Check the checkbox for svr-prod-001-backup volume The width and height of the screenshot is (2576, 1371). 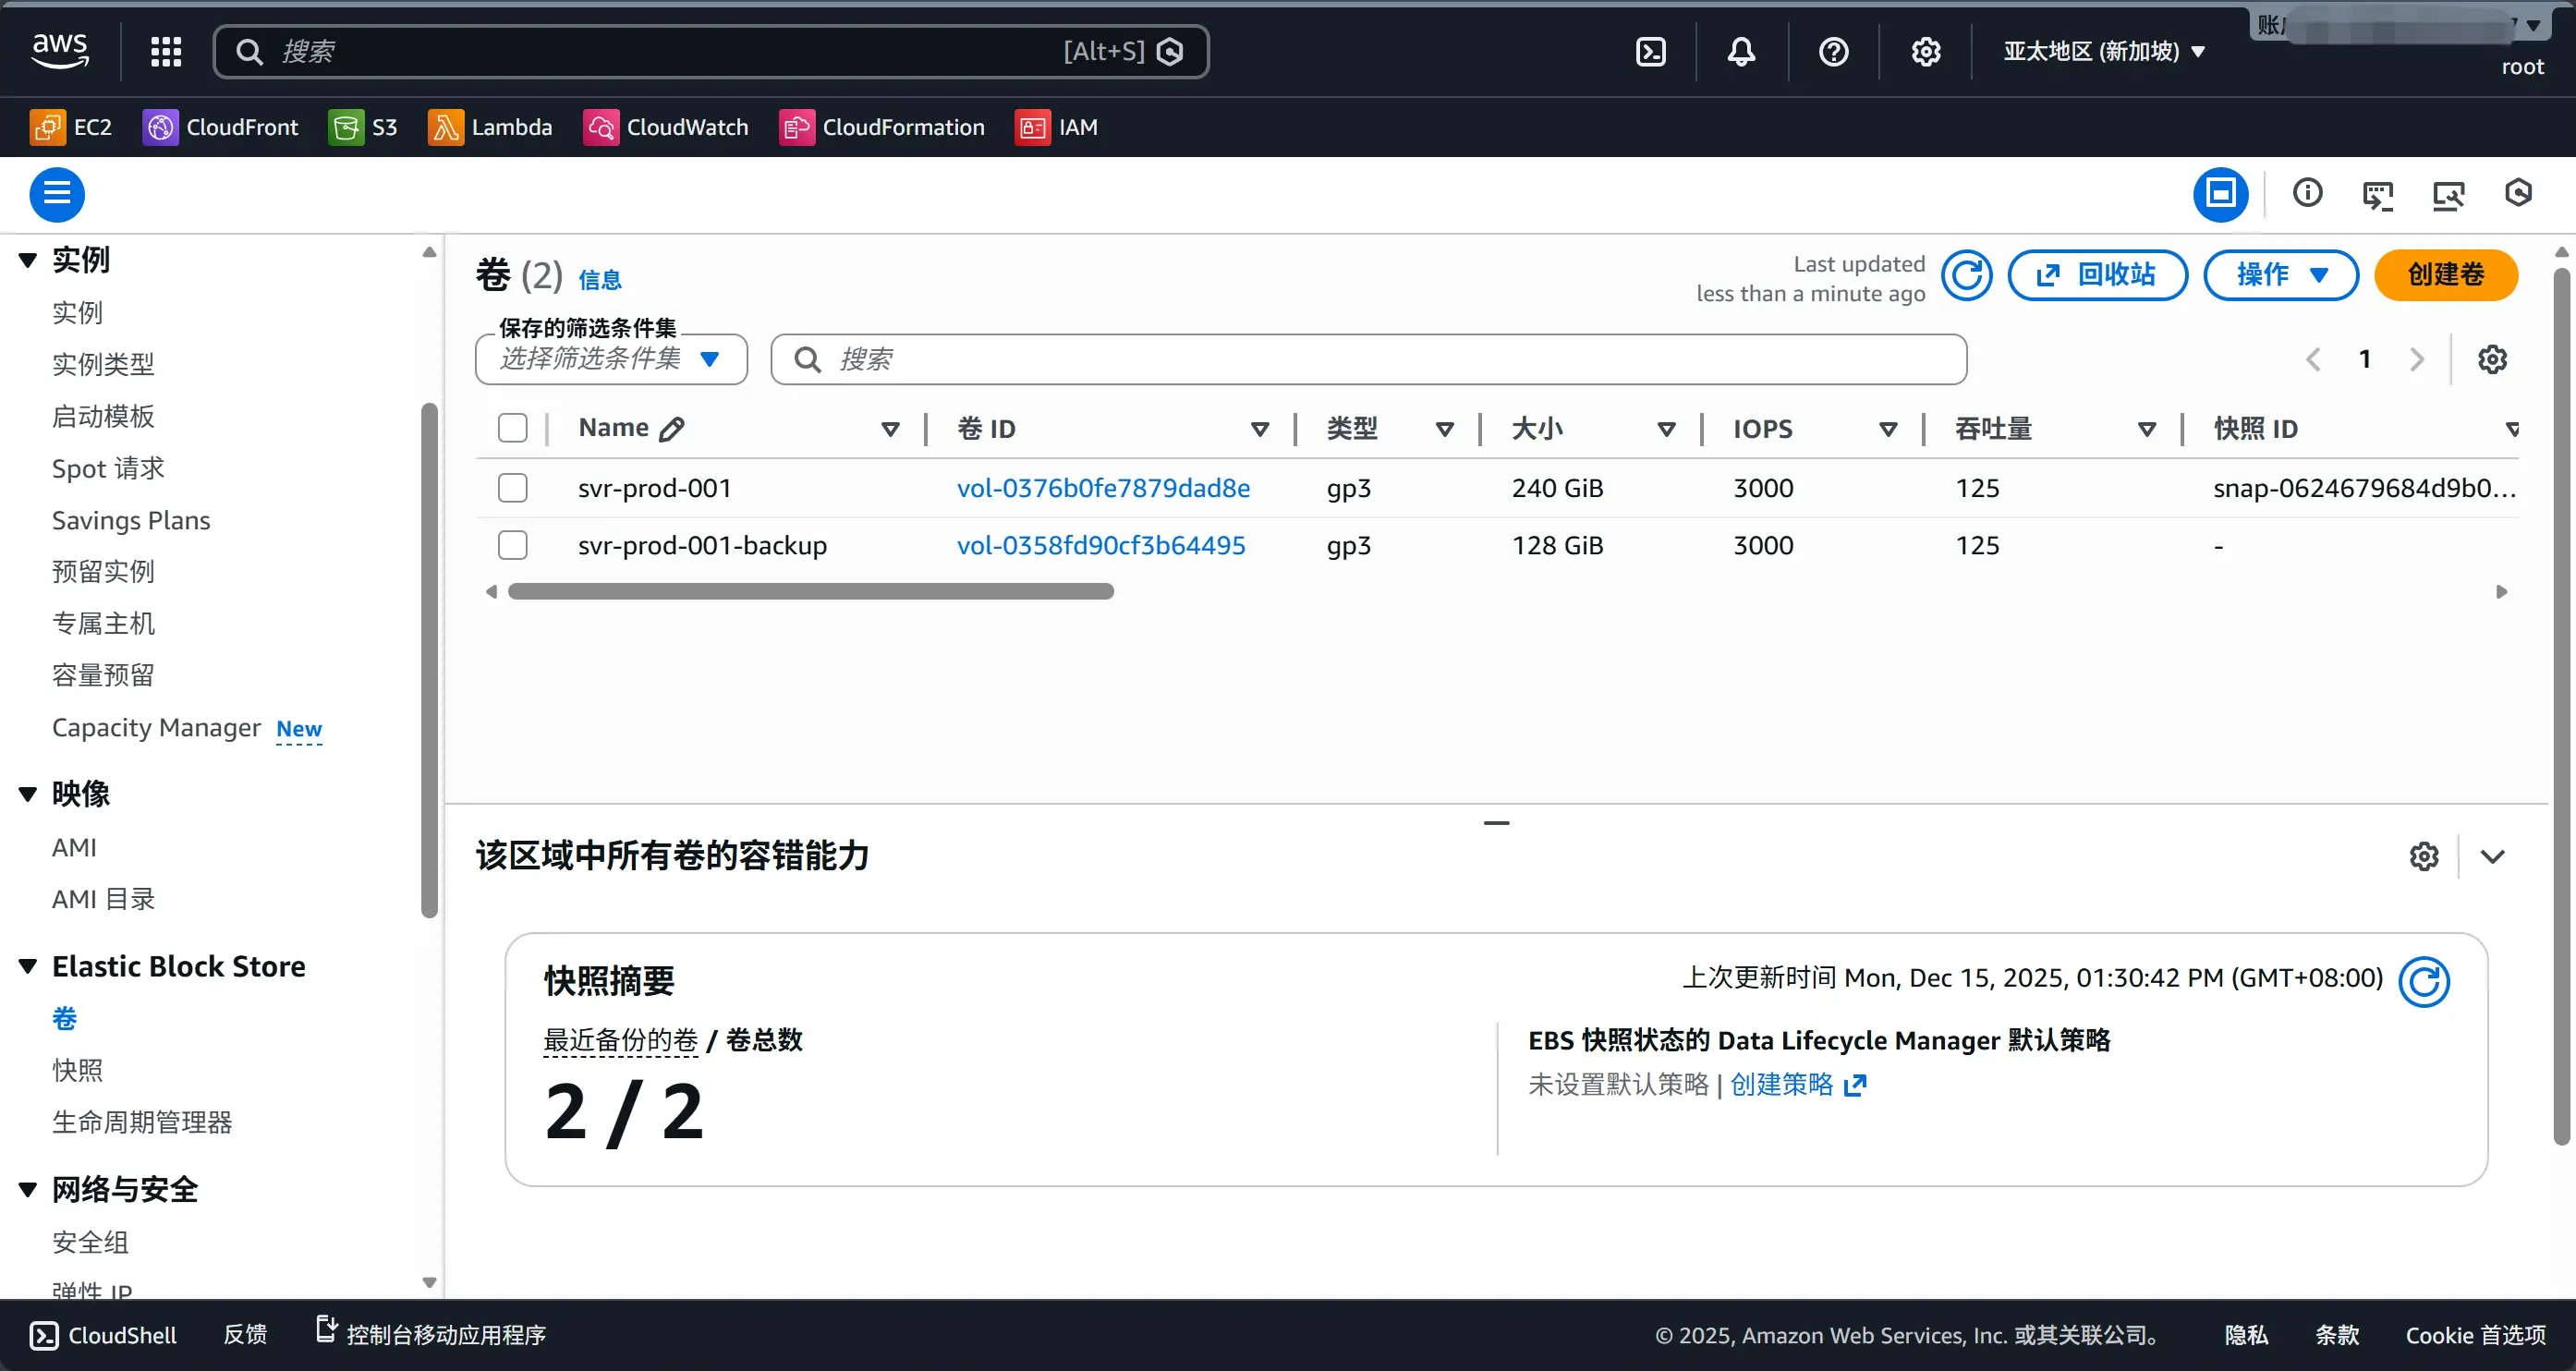pos(513,544)
